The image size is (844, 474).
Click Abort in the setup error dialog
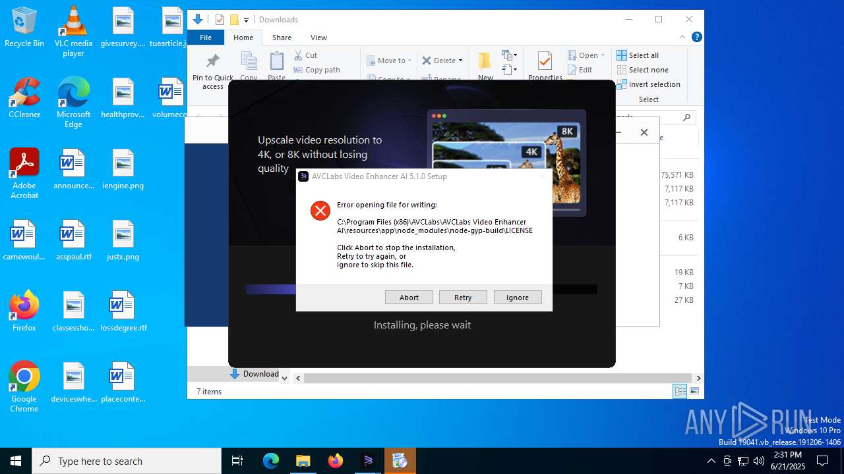(x=409, y=298)
